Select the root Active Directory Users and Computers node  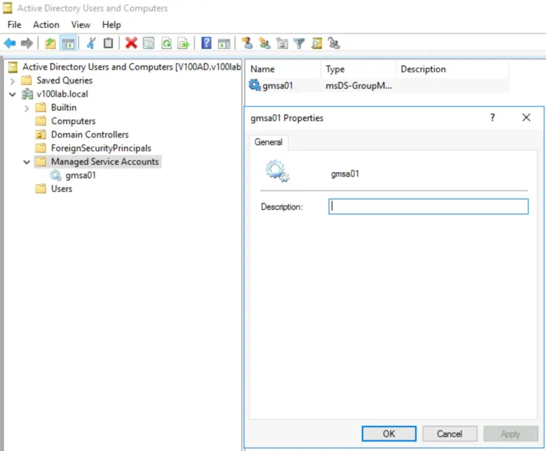tap(131, 67)
